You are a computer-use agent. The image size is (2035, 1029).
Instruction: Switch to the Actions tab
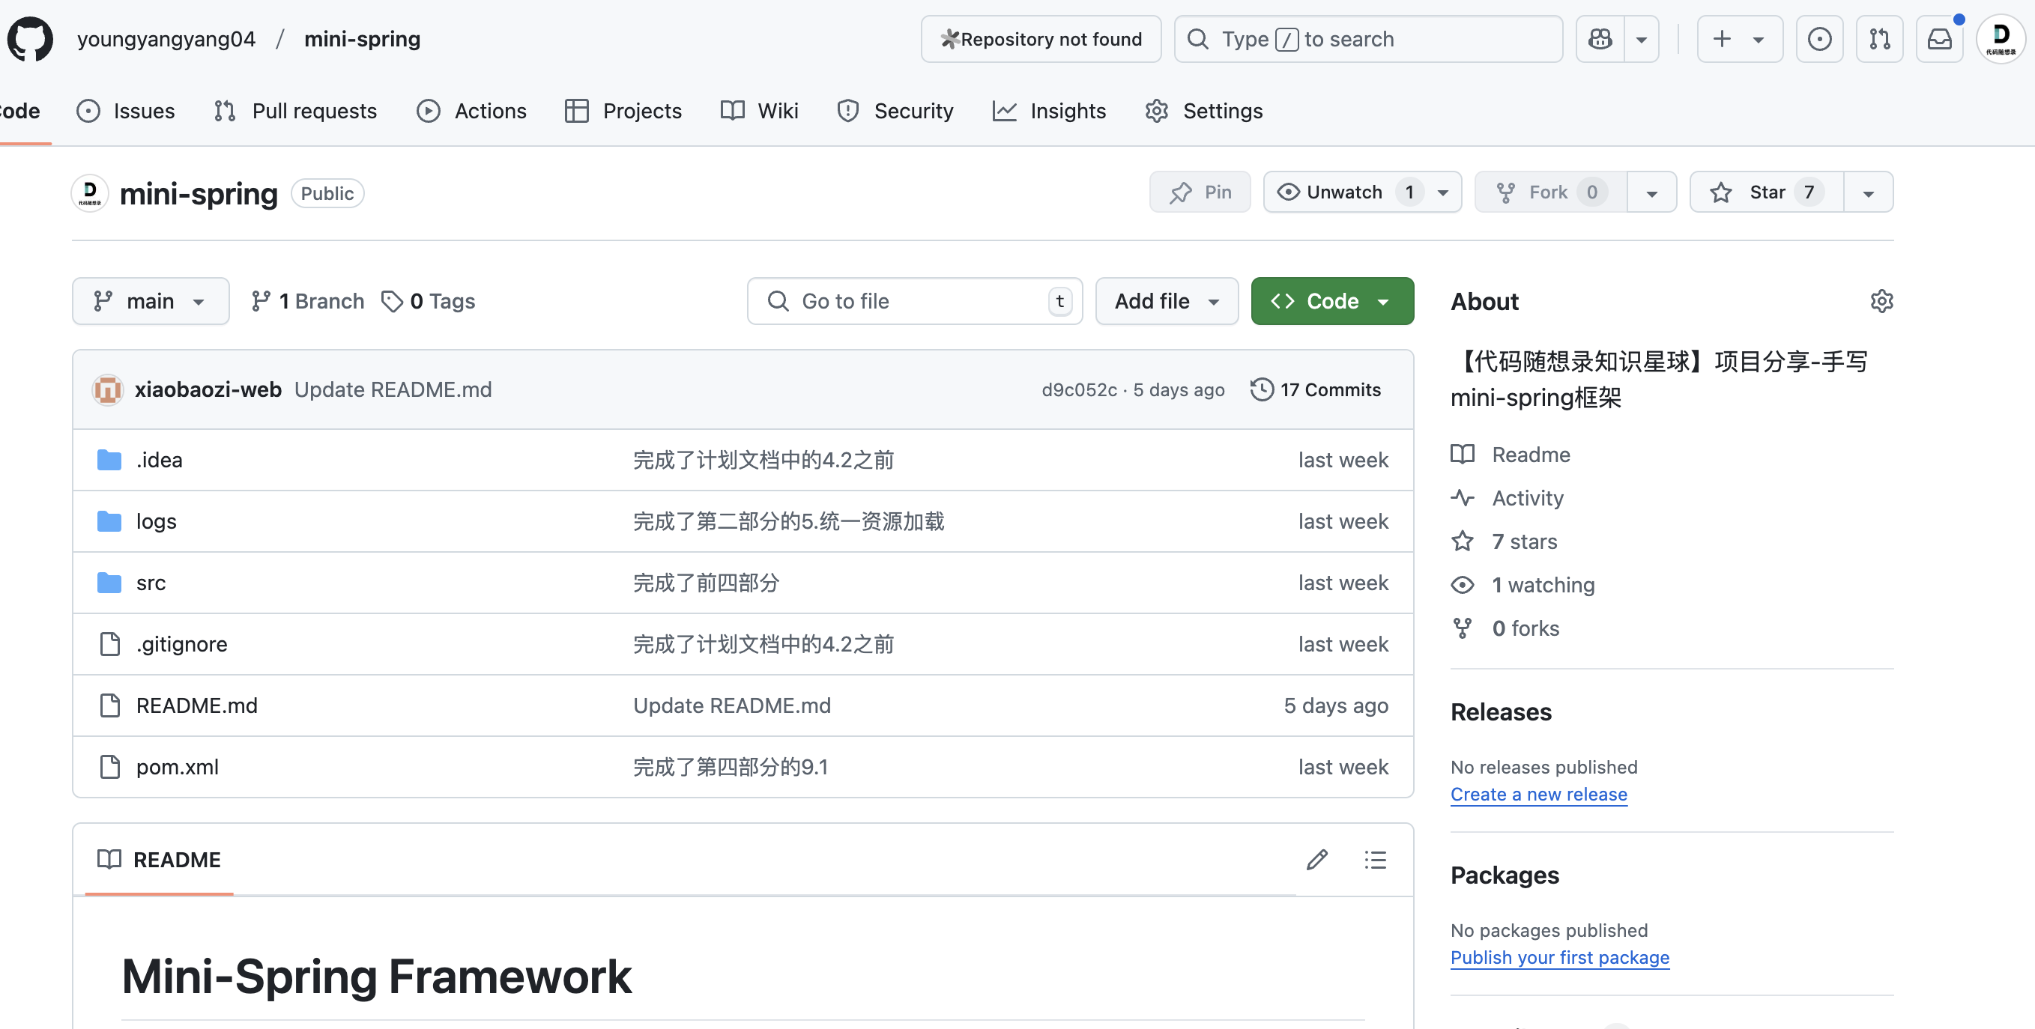point(471,111)
